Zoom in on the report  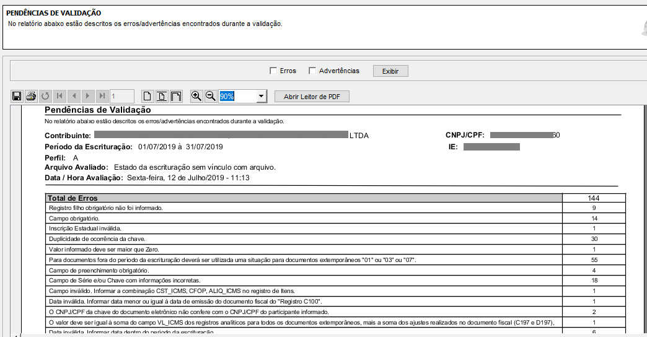[196, 96]
